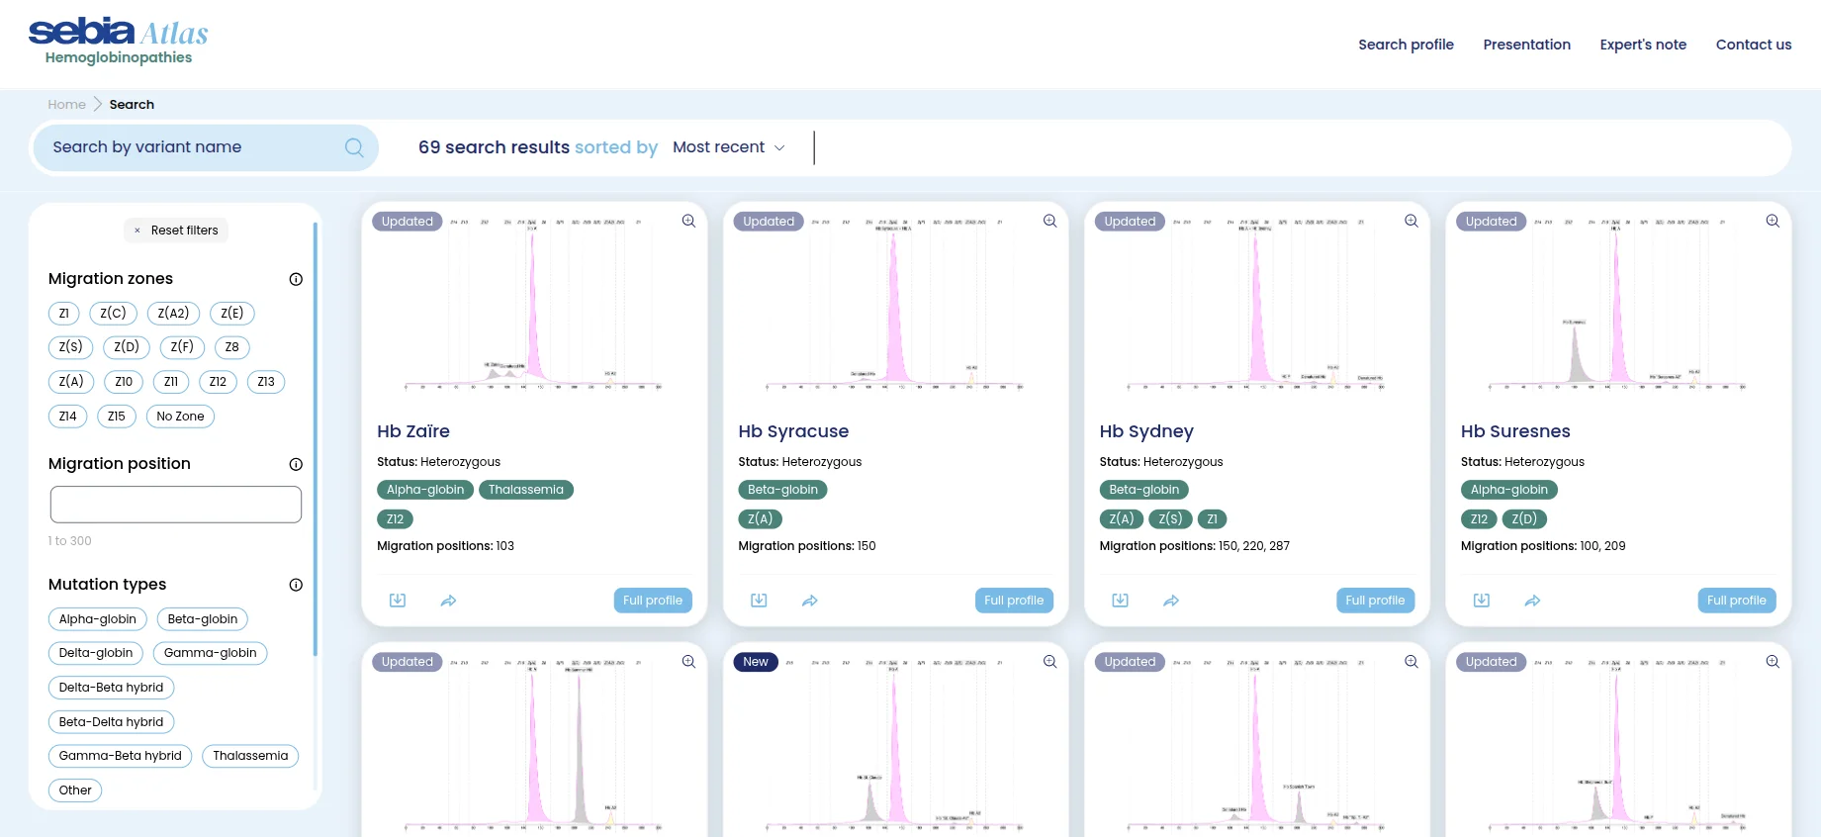This screenshot has height=837, width=1821.
Task: Download the Hb Syracuse profile
Action: point(759,601)
